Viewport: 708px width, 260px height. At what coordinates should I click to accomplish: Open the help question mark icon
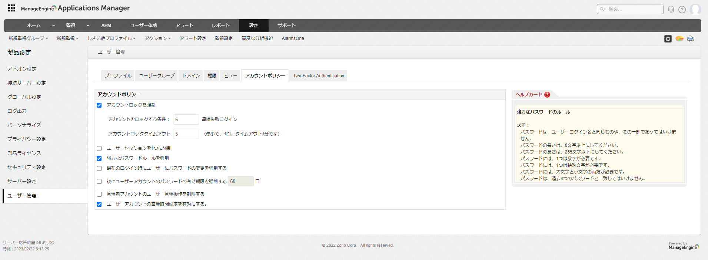(x=682, y=10)
